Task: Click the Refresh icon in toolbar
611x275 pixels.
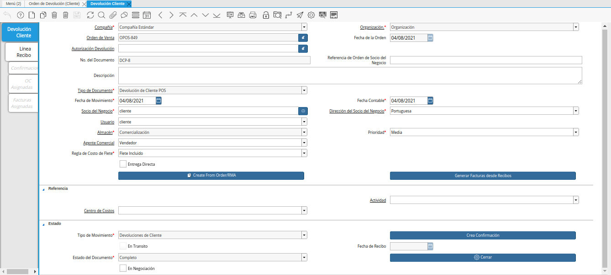Action: (90, 15)
